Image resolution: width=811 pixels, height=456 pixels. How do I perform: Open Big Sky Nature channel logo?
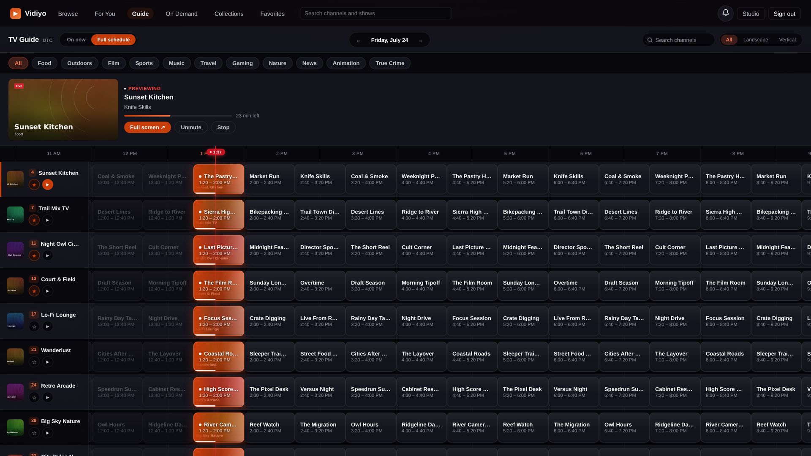pos(15,427)
